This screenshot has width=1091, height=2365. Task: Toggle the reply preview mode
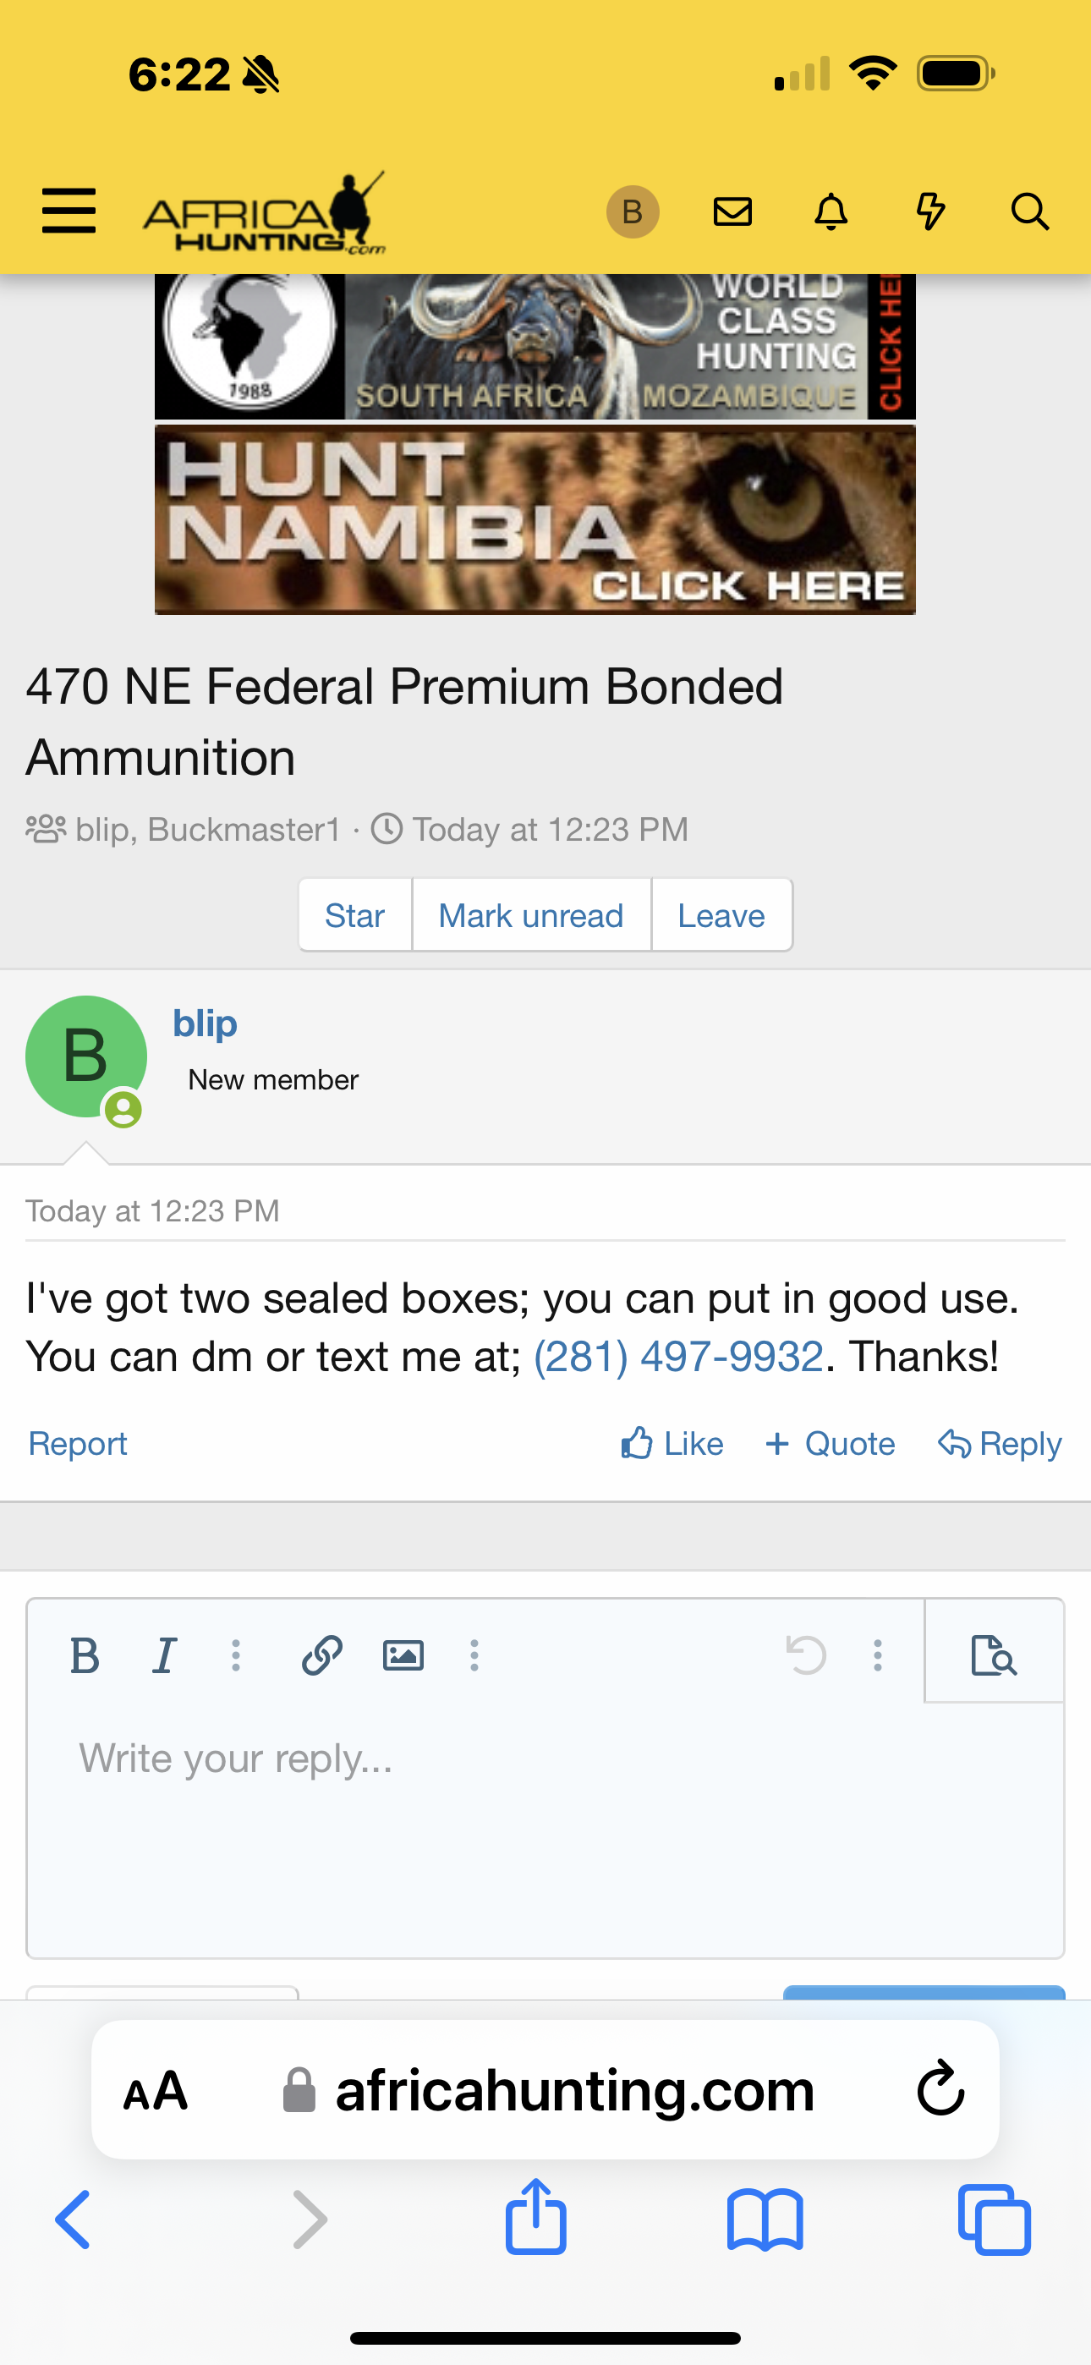[994, 1656]
